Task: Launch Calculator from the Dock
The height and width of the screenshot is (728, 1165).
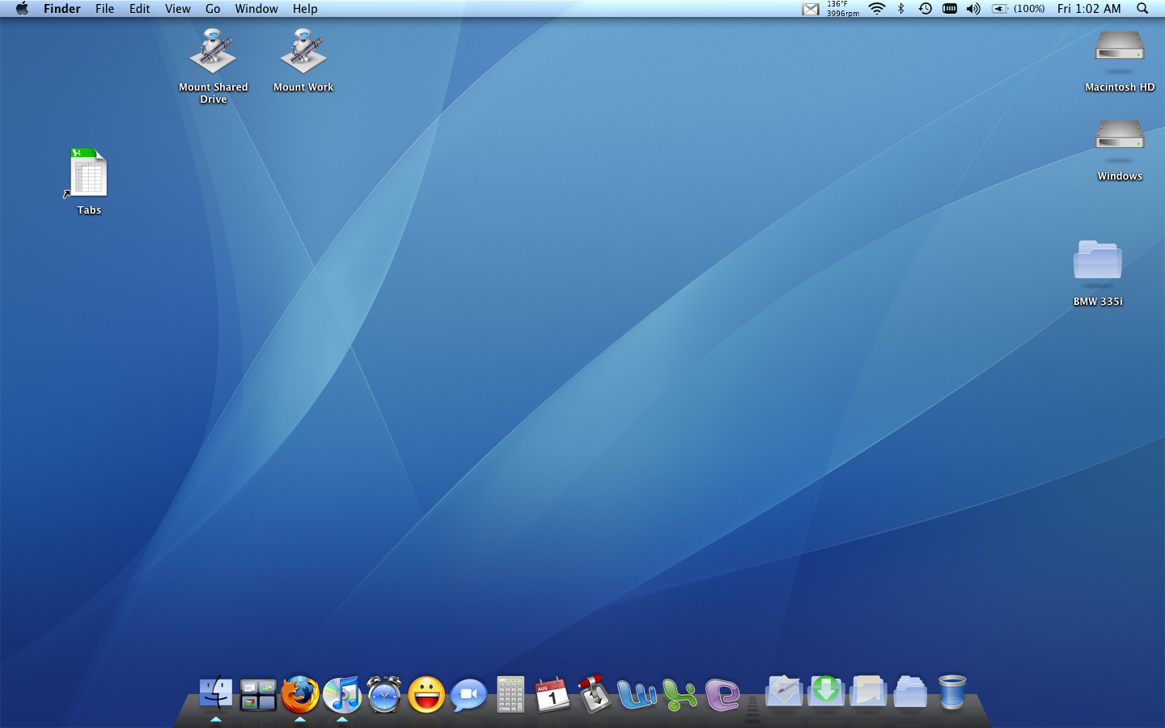Action: click(x=510, y=694)
